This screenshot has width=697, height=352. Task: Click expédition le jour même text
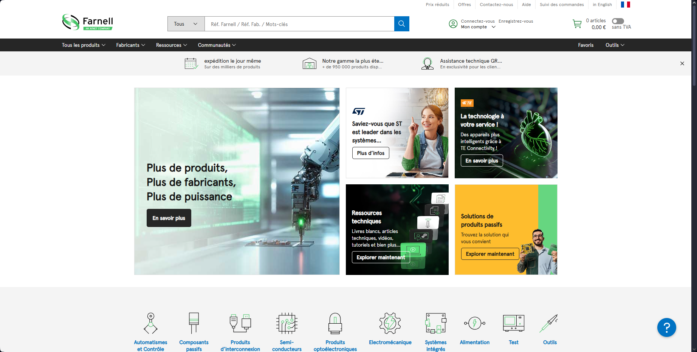(x=232, y=61)
